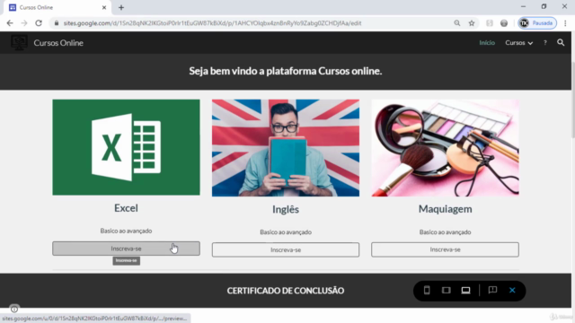Open a new browser tab with plus
Screen dimensions: 575x323
pos(121,7)
